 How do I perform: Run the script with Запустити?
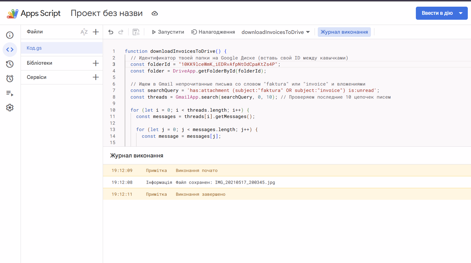click(168, 32)
